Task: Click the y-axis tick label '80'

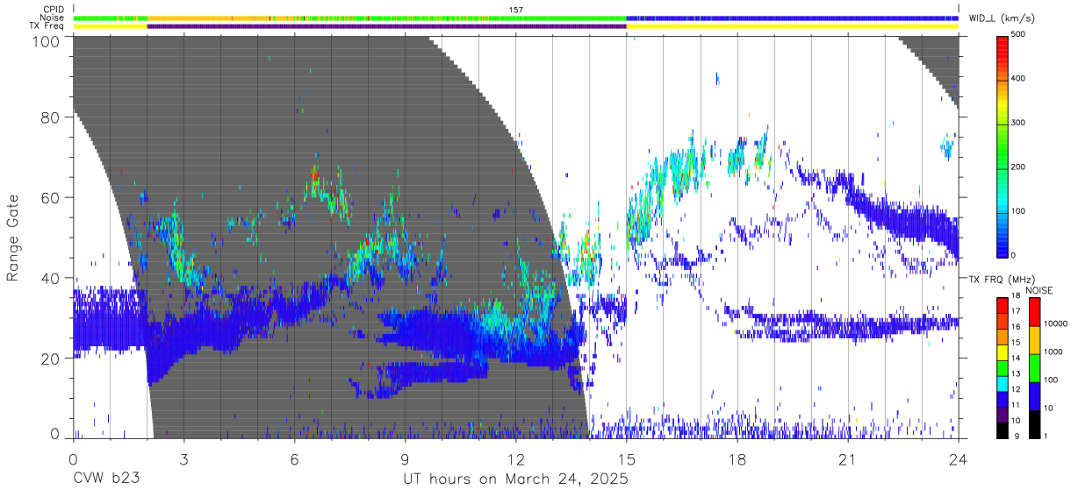Action: [x=52, y=117]
